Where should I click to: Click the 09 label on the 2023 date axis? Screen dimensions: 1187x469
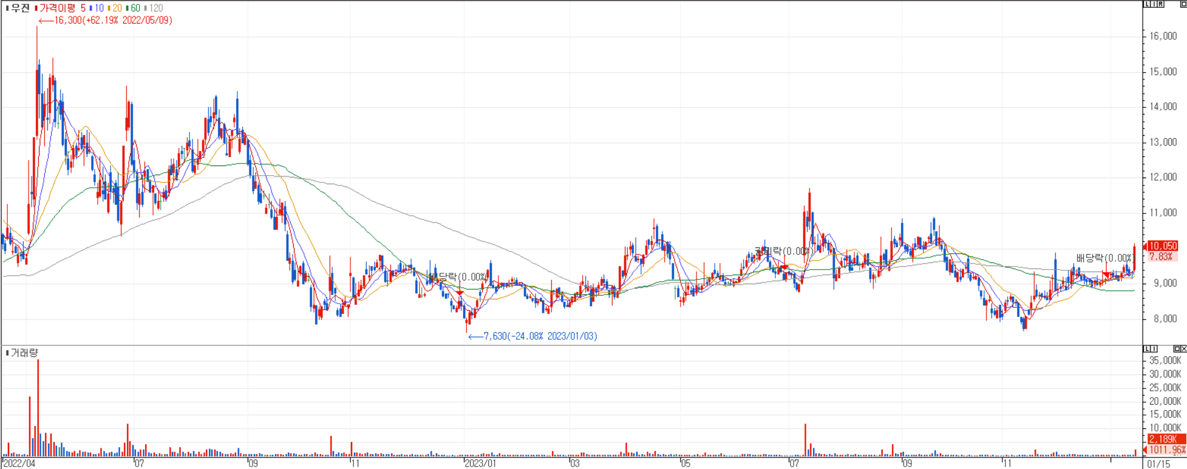(906, 464)
